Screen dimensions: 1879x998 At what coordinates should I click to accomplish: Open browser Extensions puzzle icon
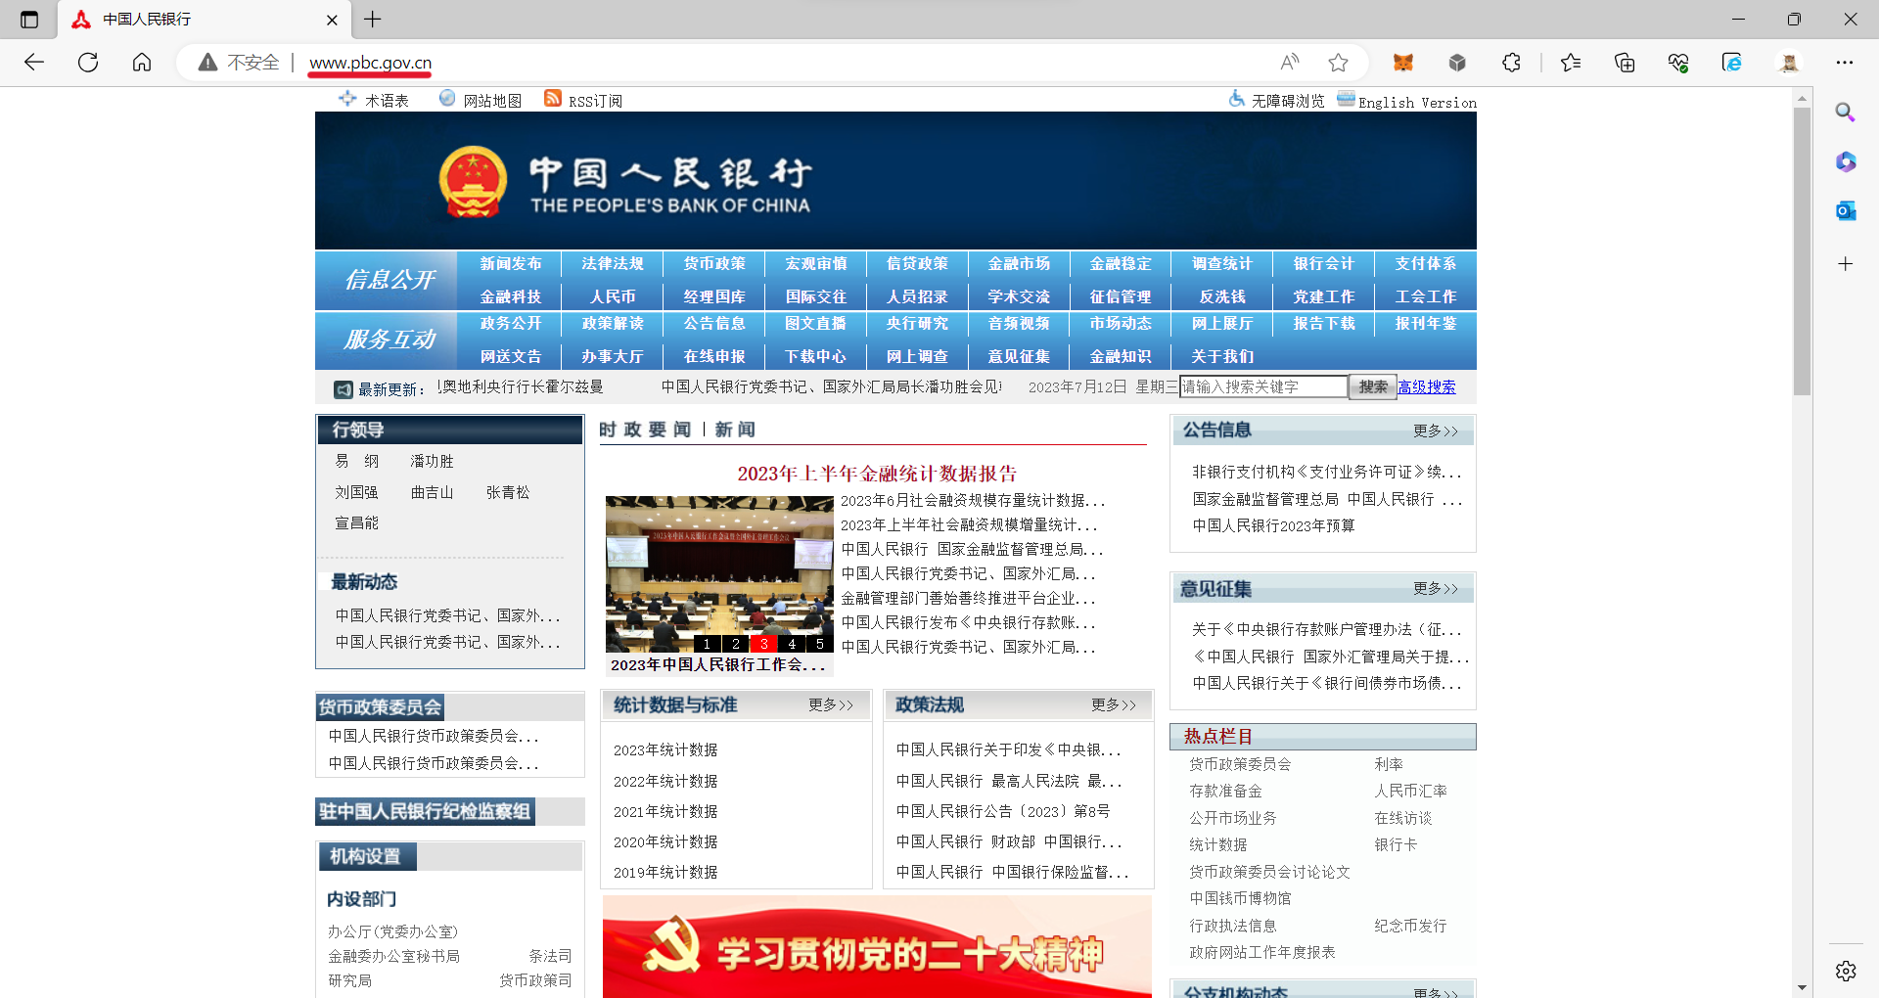coord(1511,63)
